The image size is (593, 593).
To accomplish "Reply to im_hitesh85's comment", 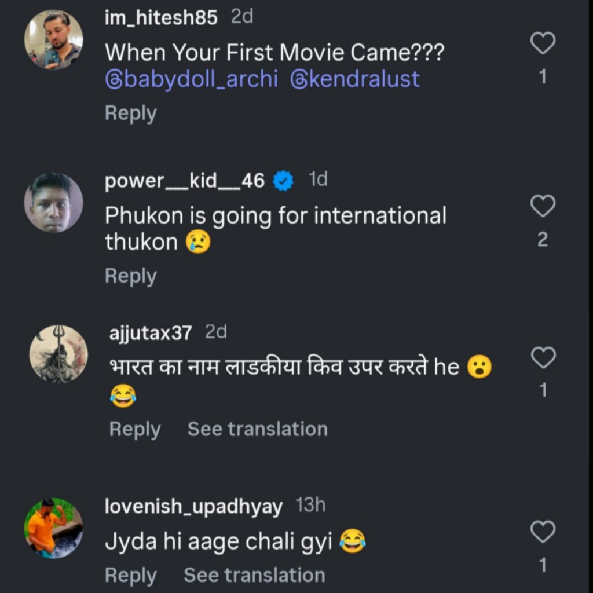I will (130, 114).
